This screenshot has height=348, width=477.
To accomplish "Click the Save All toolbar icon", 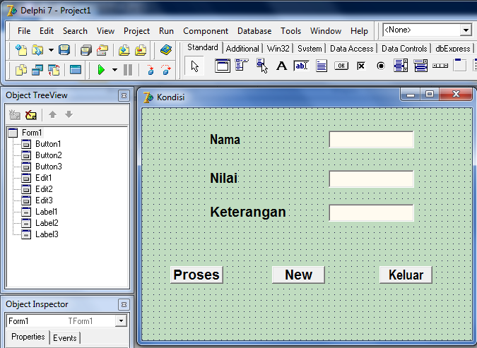I will [x=86, y=50].
